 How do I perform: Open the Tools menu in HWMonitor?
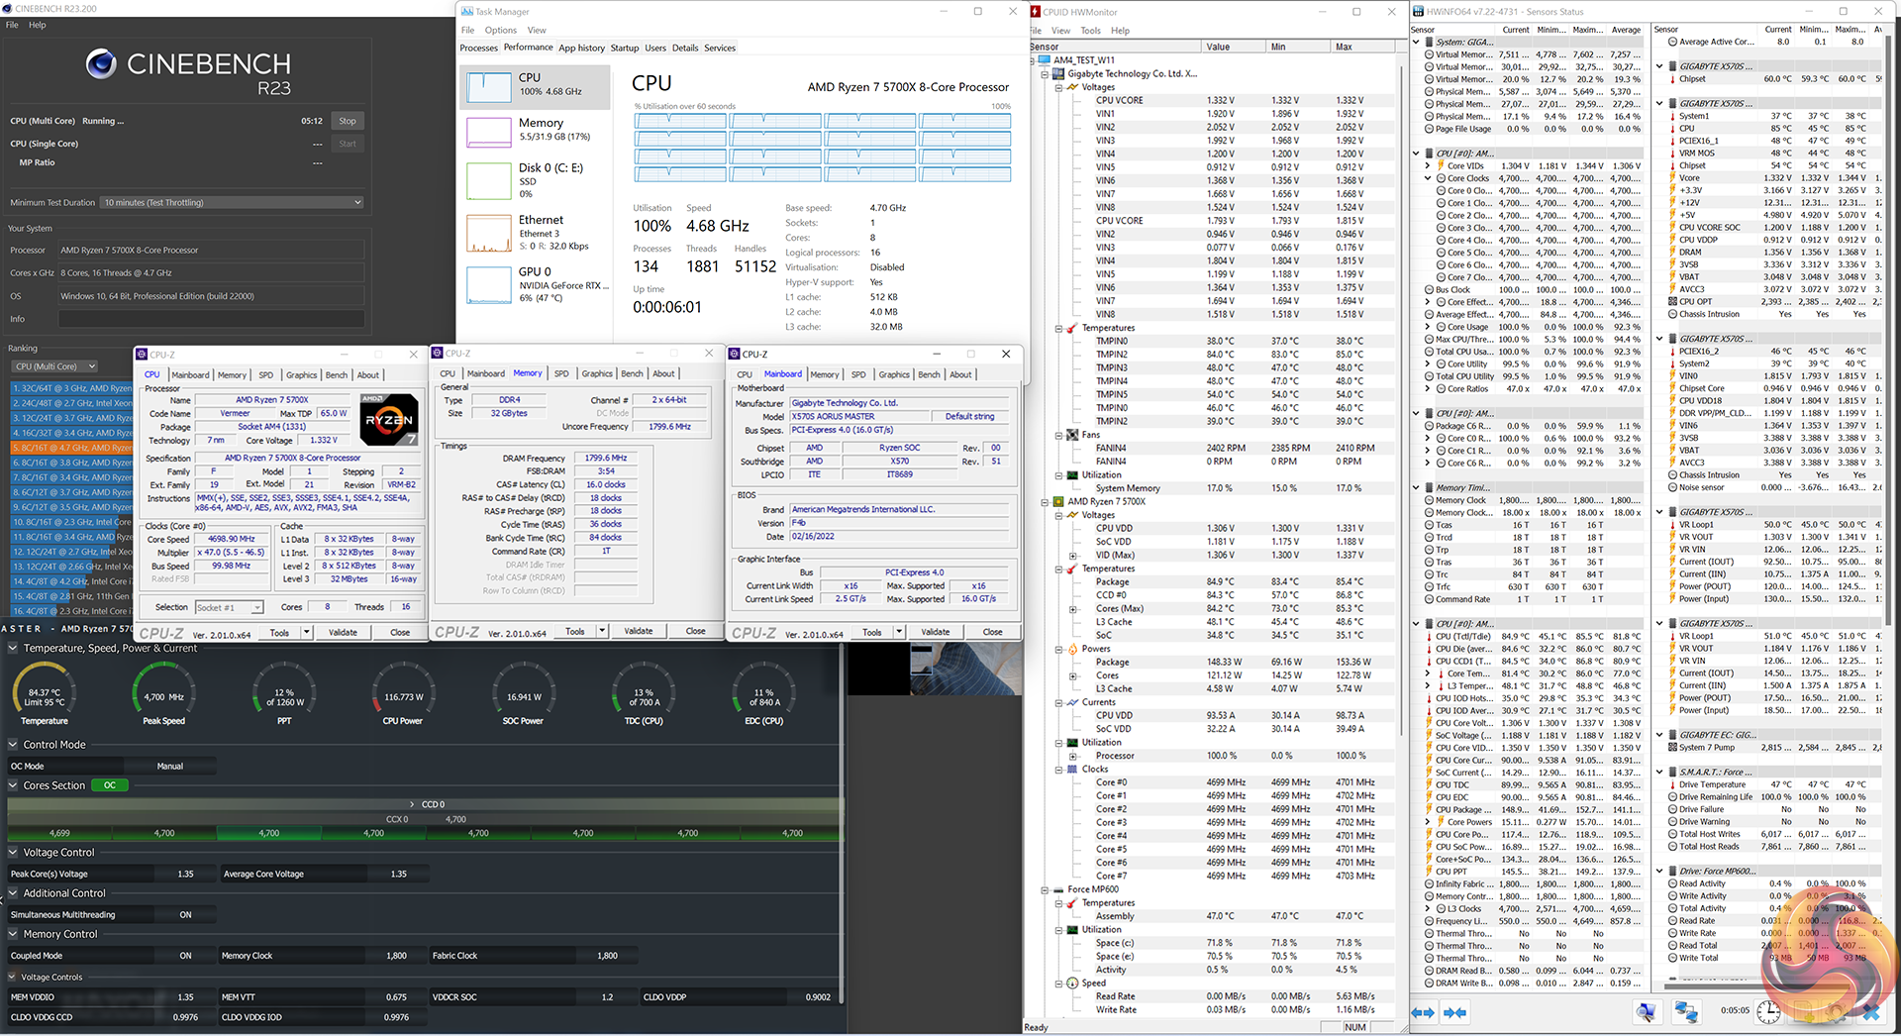[x=1090, y=31]
